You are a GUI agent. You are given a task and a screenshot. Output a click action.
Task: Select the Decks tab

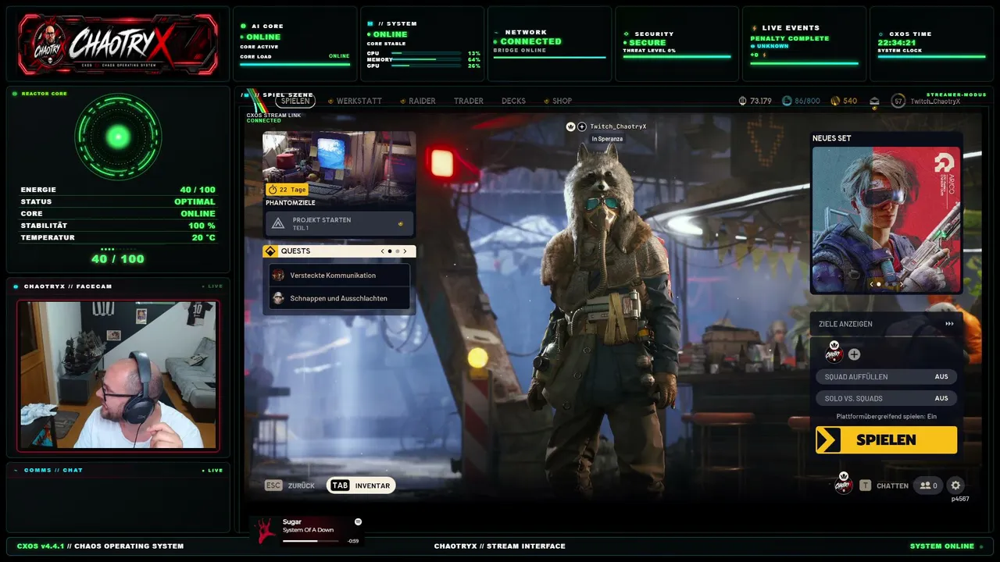point(513,101)
